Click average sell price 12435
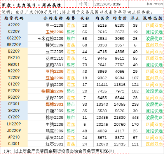The width and height of the screenshot is (164, 154). click(x=120, y=144)
